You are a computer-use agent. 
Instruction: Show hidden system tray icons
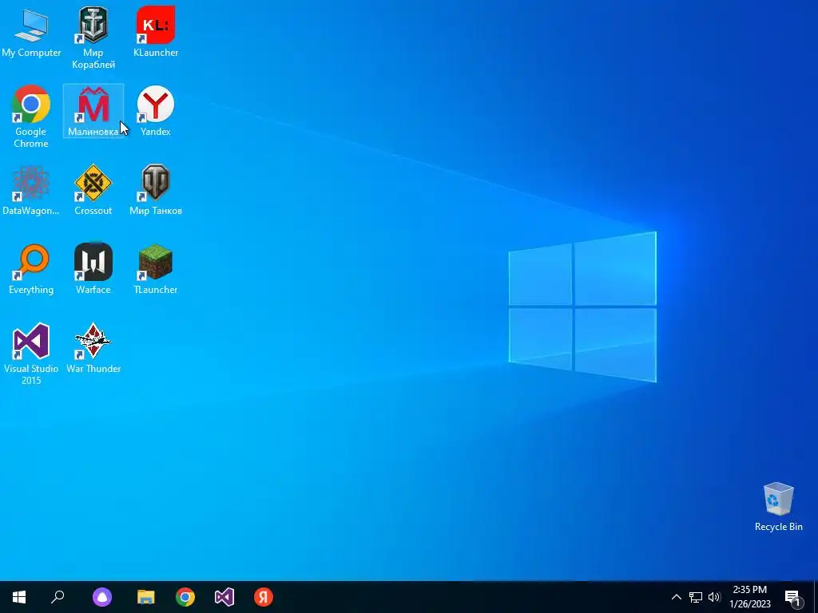pos(676,597)
